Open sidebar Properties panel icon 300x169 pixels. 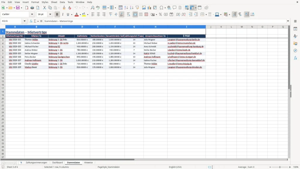[295, 29]
